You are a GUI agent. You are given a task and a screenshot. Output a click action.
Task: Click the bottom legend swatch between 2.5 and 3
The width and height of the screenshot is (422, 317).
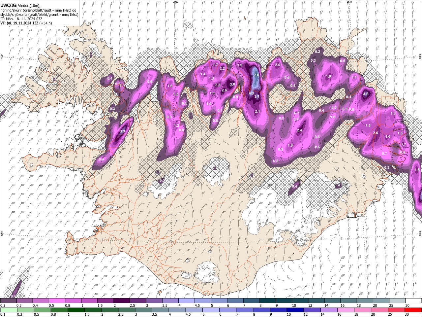[127, 310]
